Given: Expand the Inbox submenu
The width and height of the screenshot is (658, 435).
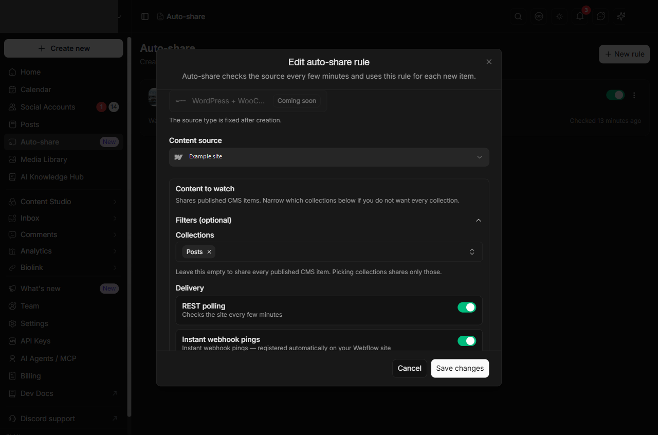Looking at the screenshot, I should click(115, 218).
